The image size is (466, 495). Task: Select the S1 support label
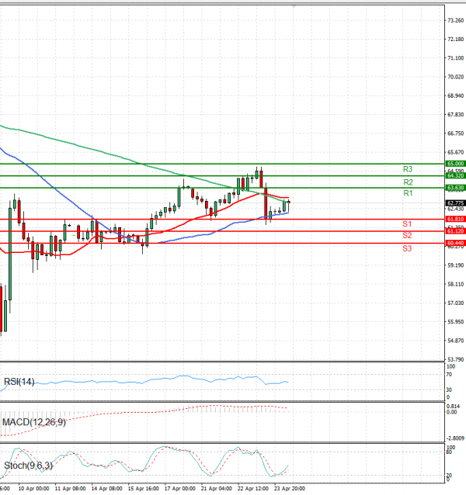pyautogui.click(x=407, y=224)
